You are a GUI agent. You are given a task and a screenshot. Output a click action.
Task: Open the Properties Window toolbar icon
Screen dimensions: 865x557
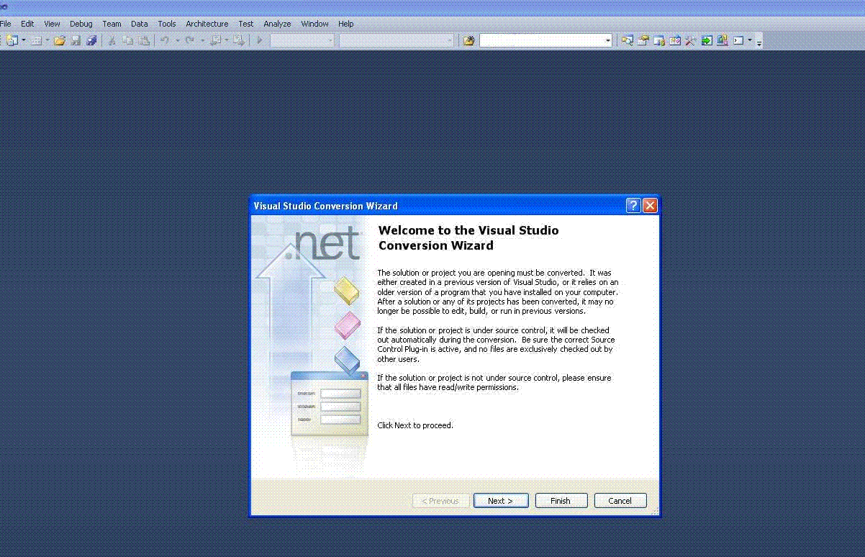643,40
